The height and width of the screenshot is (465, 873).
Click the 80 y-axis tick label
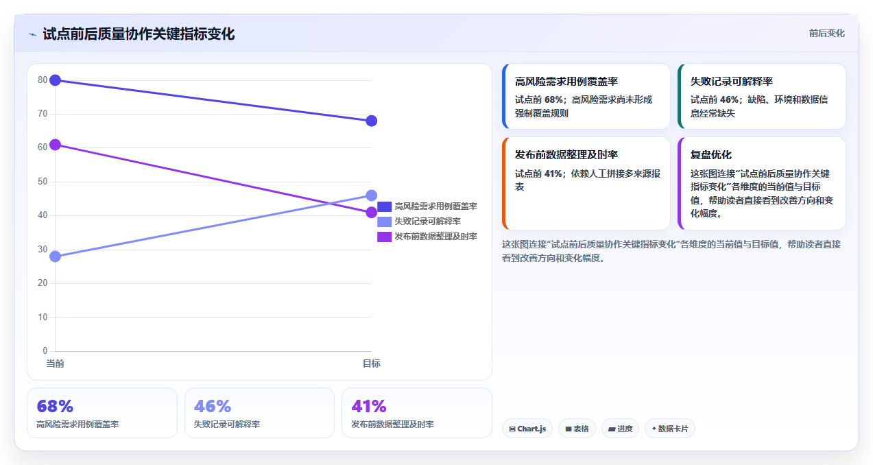click(43, 80)
